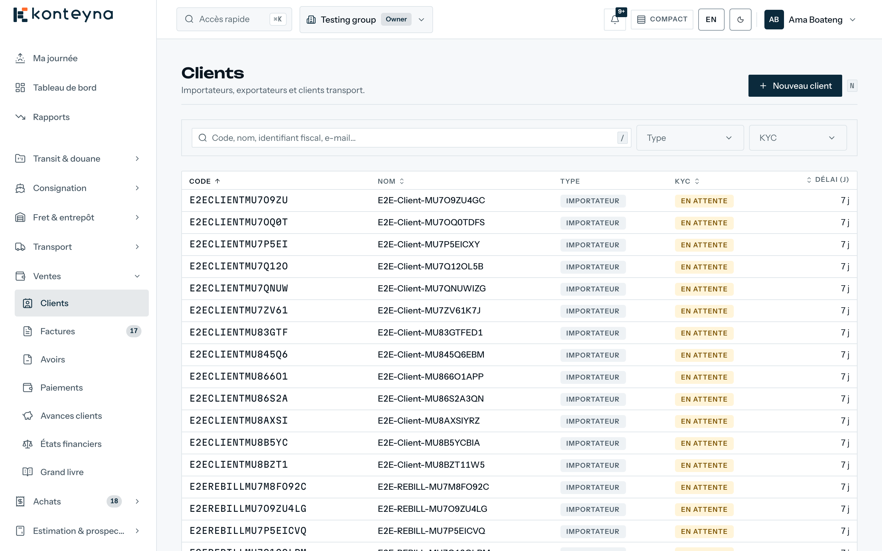Click the Rapports trend icon
This screenshot has width=882, height=551.
tap(21, 117)
